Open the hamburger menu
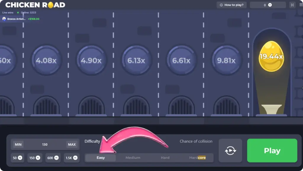303x171 pixels. coord(301,5)
